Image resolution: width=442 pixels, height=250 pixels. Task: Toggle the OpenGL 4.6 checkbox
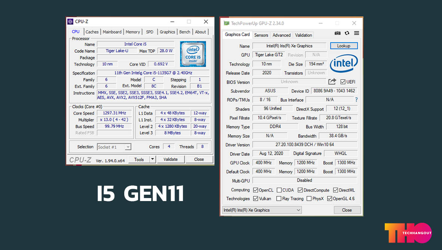click(329, 198)
